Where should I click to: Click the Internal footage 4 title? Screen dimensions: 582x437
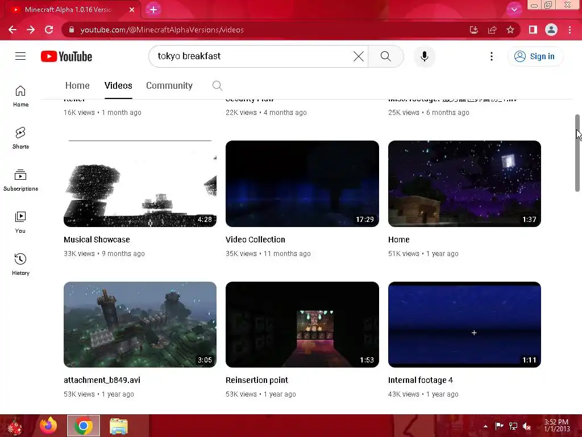pos(421,380)
